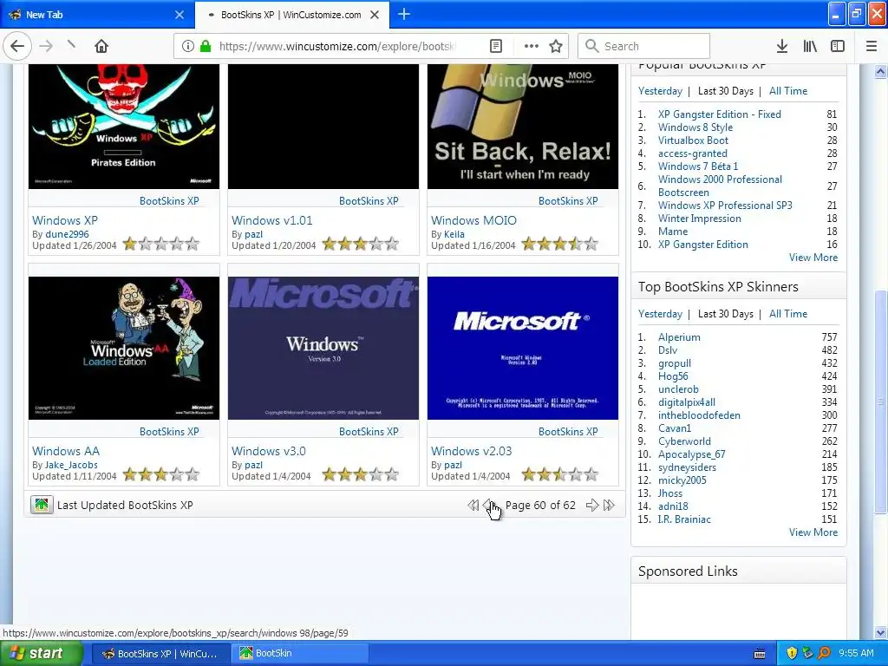Image resolution: width=888 pixels, height=666 pixels.
Task: Click the browser Forward arrow
Action: [46, 46]
